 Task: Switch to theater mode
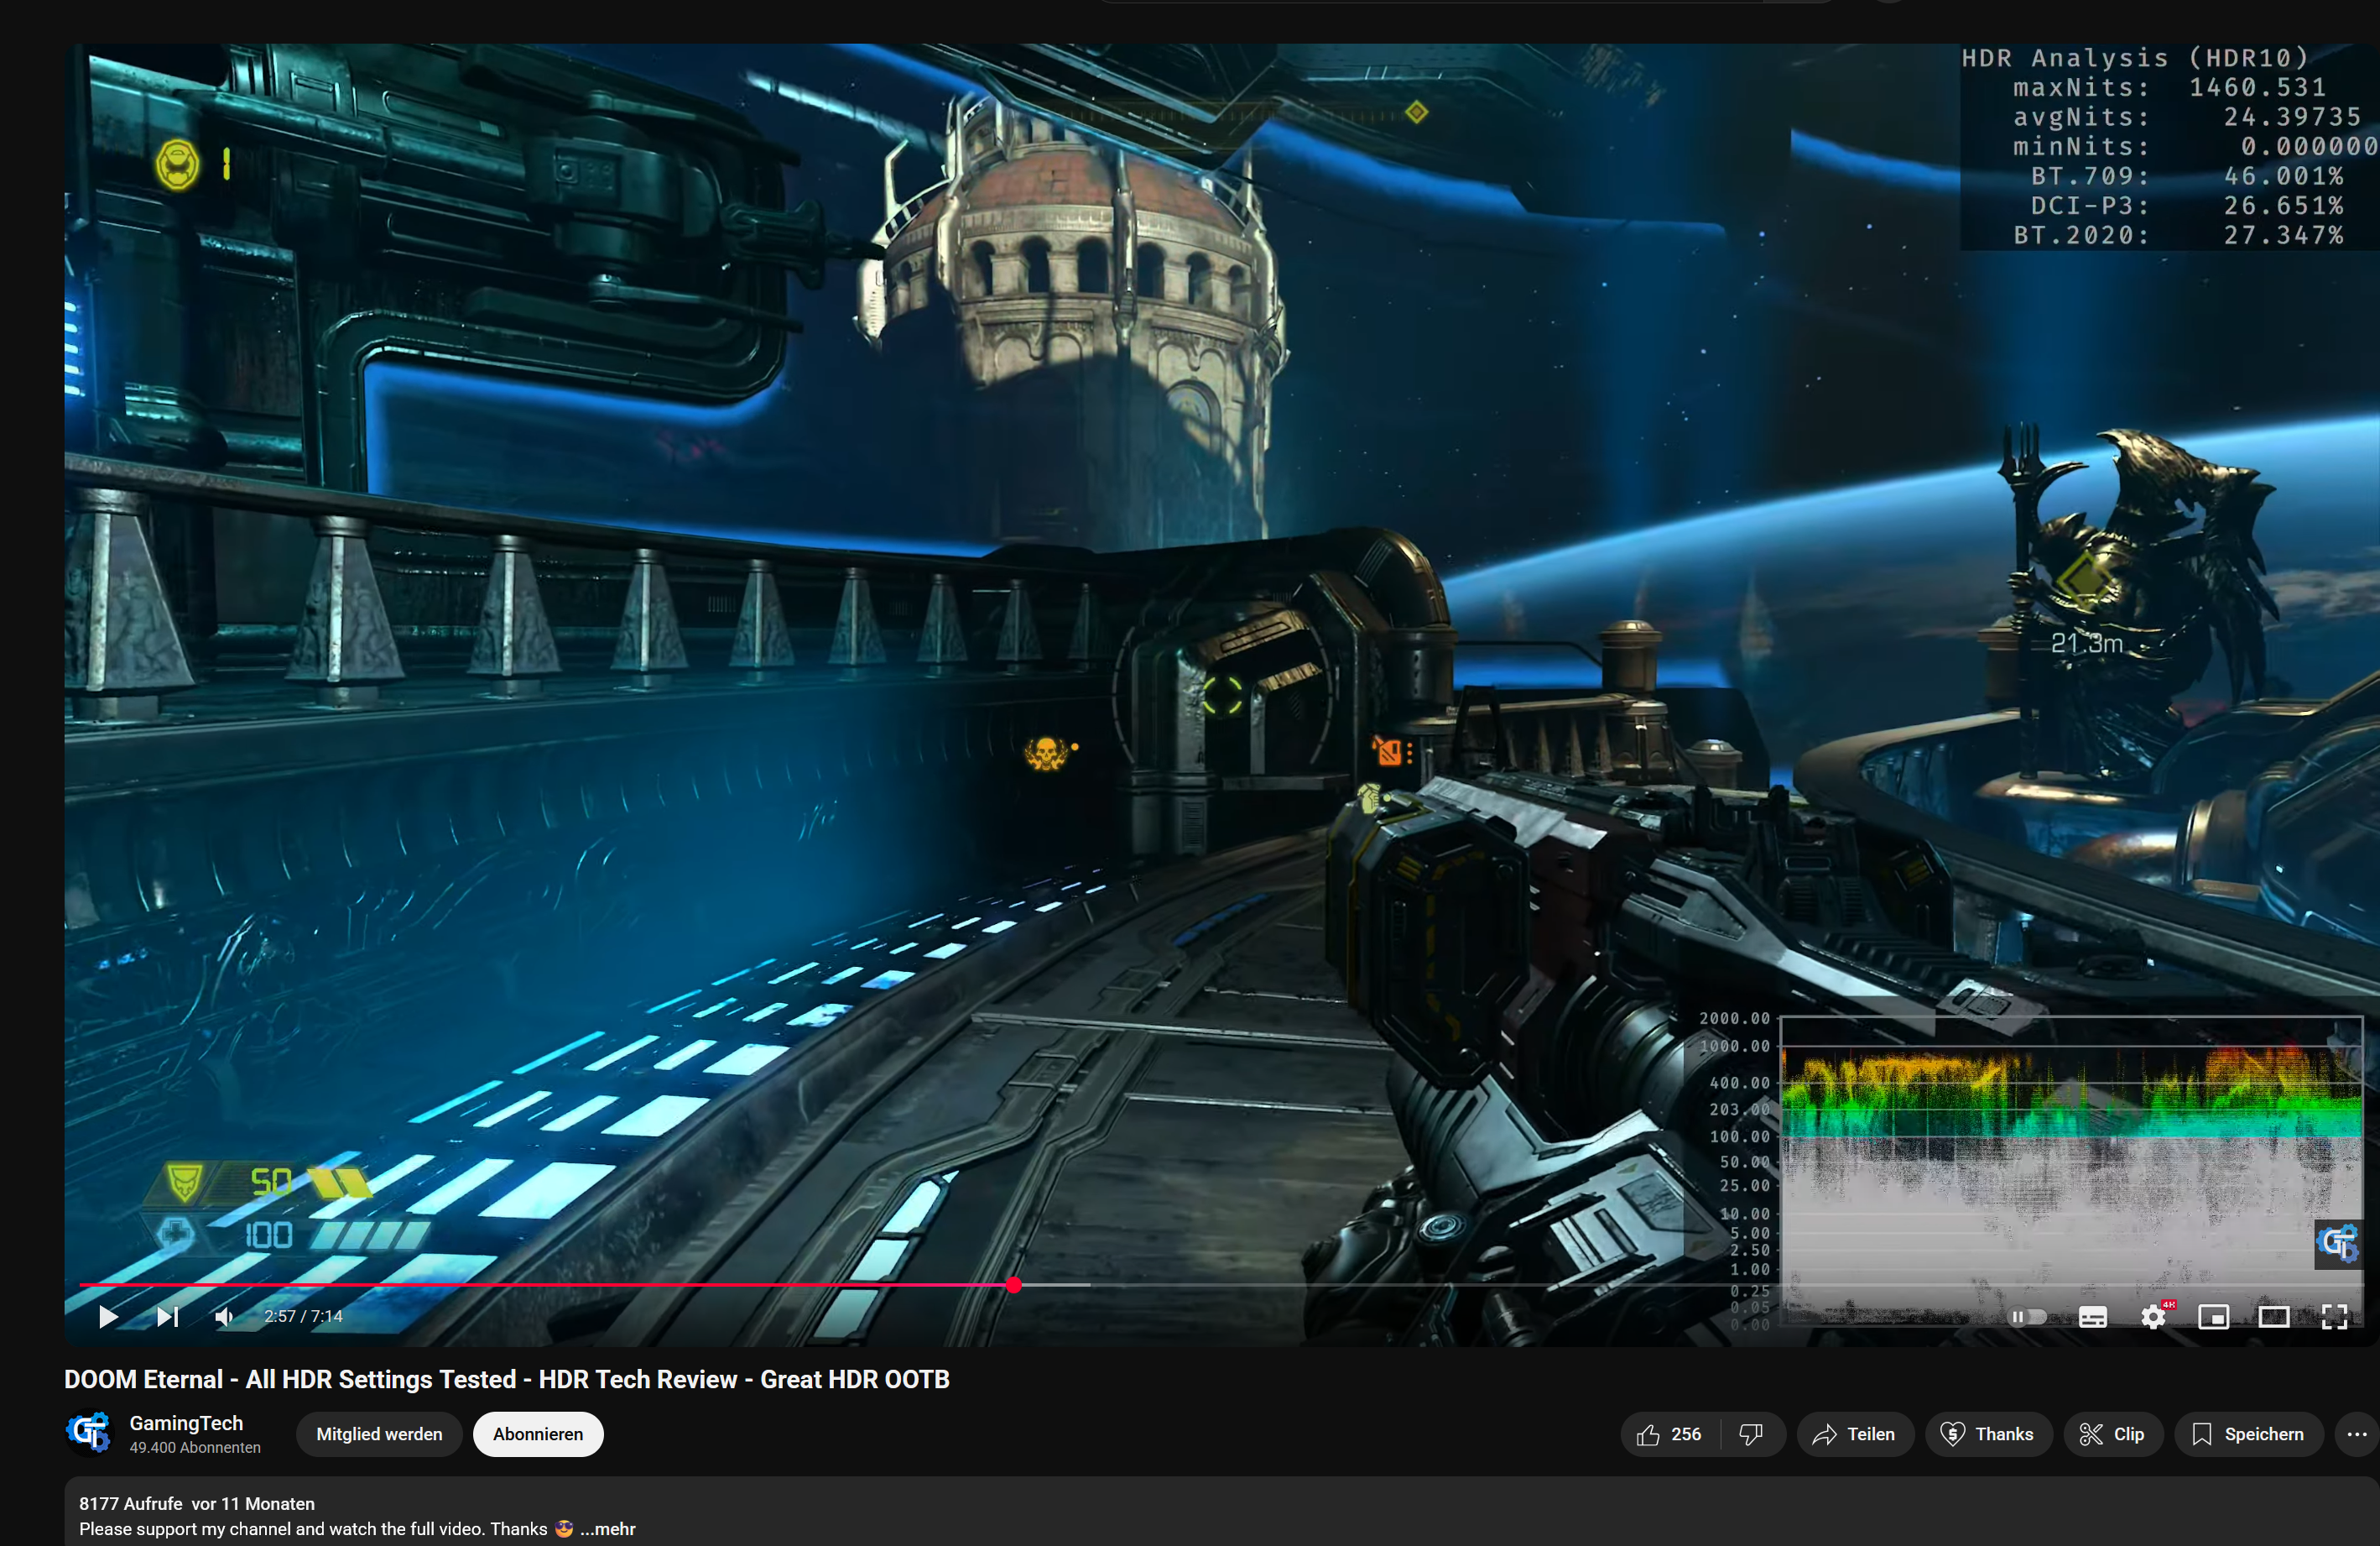[2274, 1317]
